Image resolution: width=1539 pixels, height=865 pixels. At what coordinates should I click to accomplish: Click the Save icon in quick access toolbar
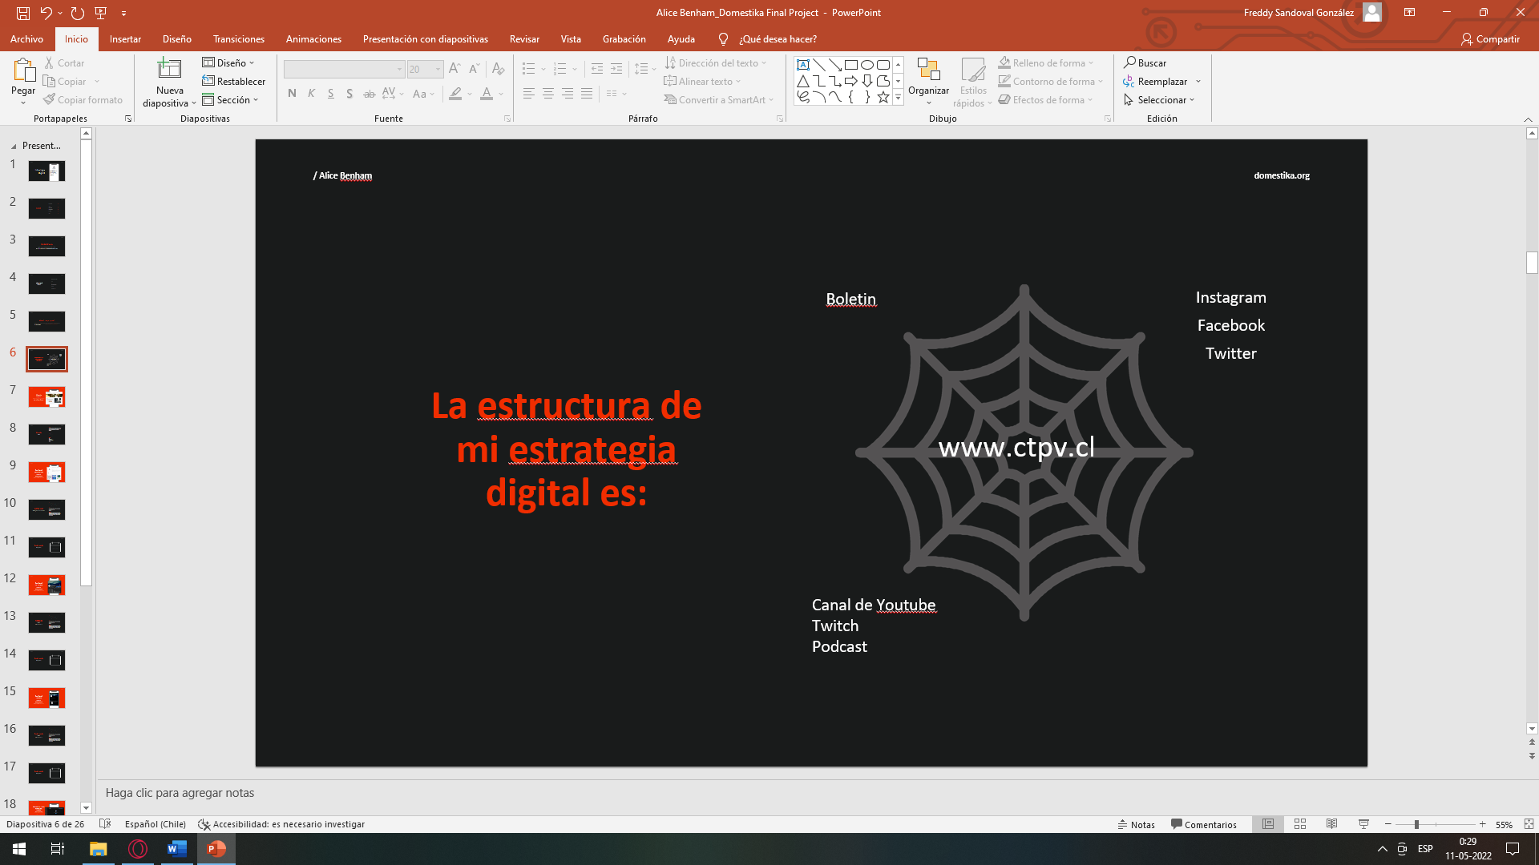click(23, 13)
